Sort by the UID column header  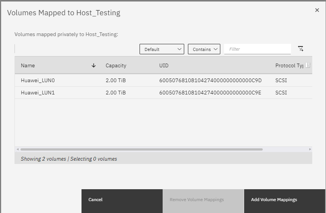tap(164, 65)
